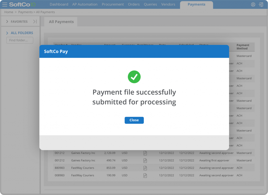Open remittance document for FastWay Couriers 853.09

[x=145, y=168]
